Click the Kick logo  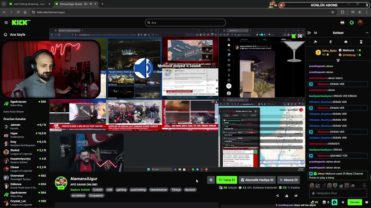[x=21, y=23]
